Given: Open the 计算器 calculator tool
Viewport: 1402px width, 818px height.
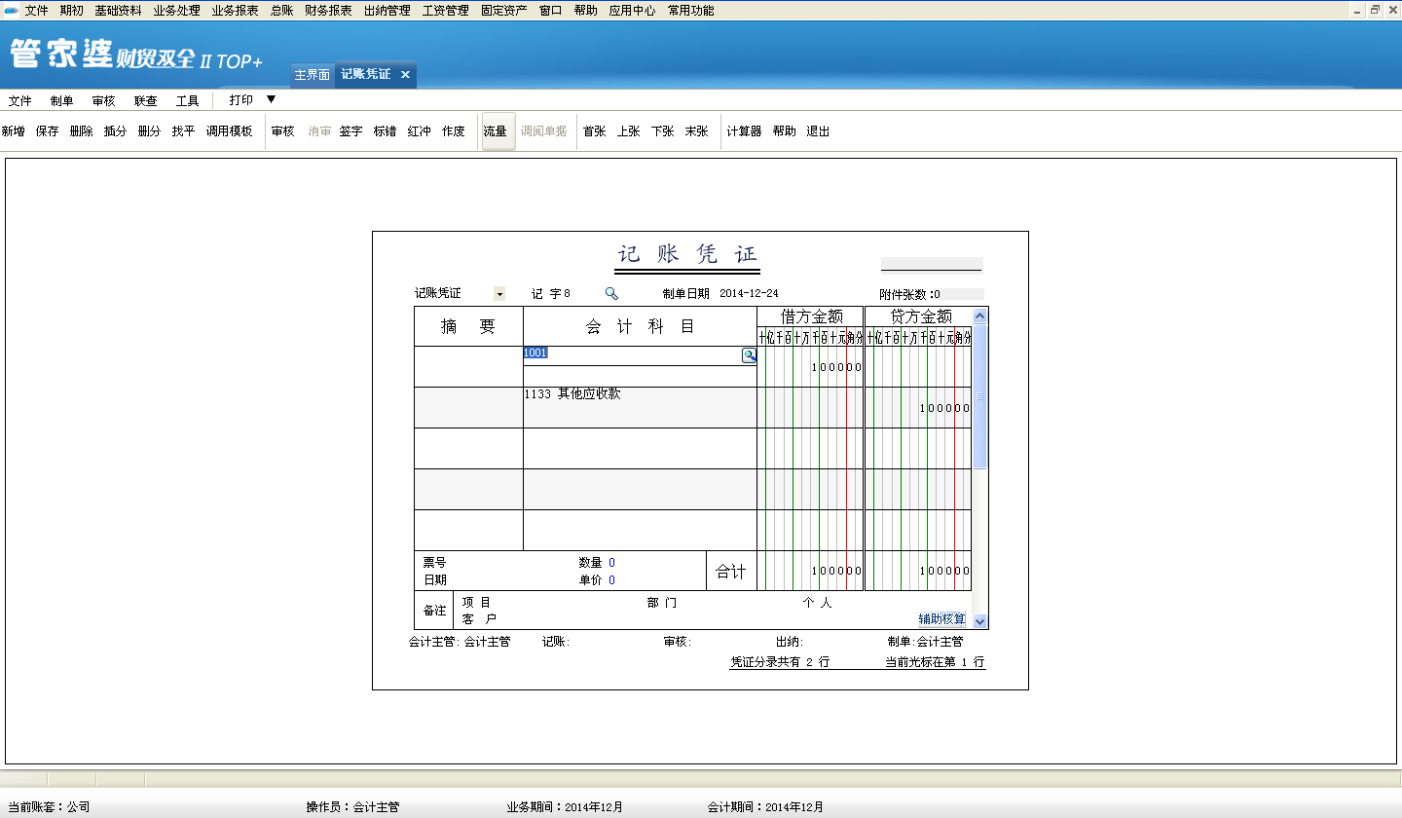Looking at the screenshot, I should point(744,131).
